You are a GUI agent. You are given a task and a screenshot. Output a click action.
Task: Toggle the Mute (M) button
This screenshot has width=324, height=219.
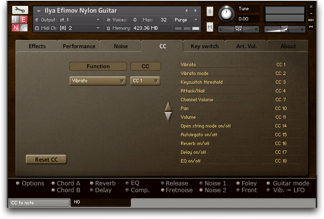click(x=210, y=27)
